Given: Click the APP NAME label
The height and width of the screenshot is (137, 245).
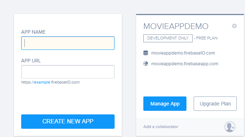Looking at the screenshot, I should 33,32.
